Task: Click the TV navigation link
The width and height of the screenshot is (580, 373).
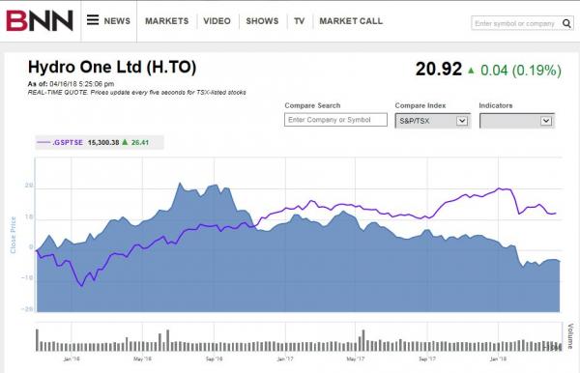Action: click(300, 21)
